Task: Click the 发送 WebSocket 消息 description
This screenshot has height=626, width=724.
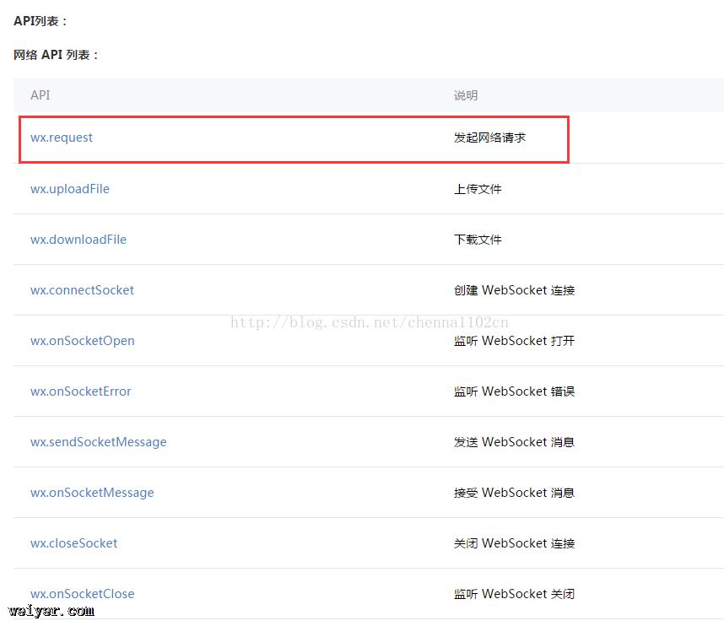Action: 514,442
